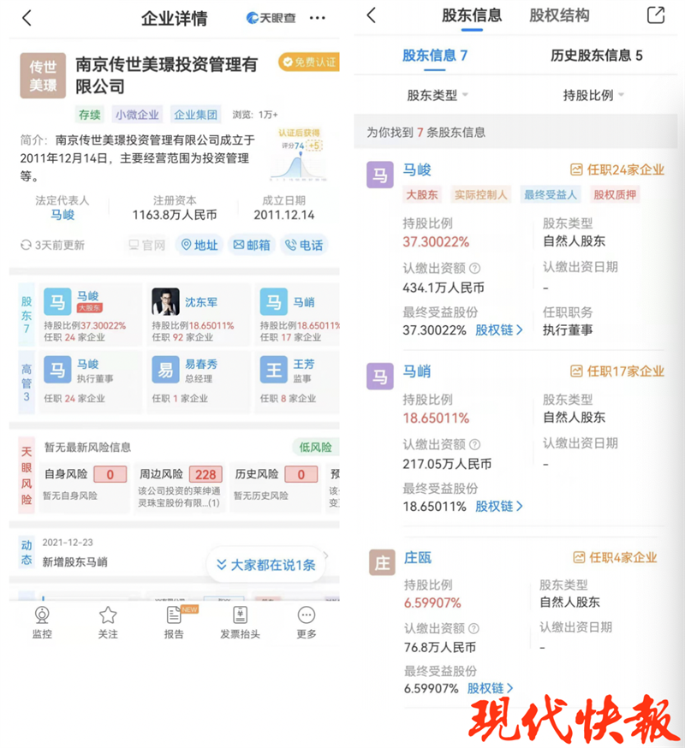Open 马峻 name in shareholder list

417,169
